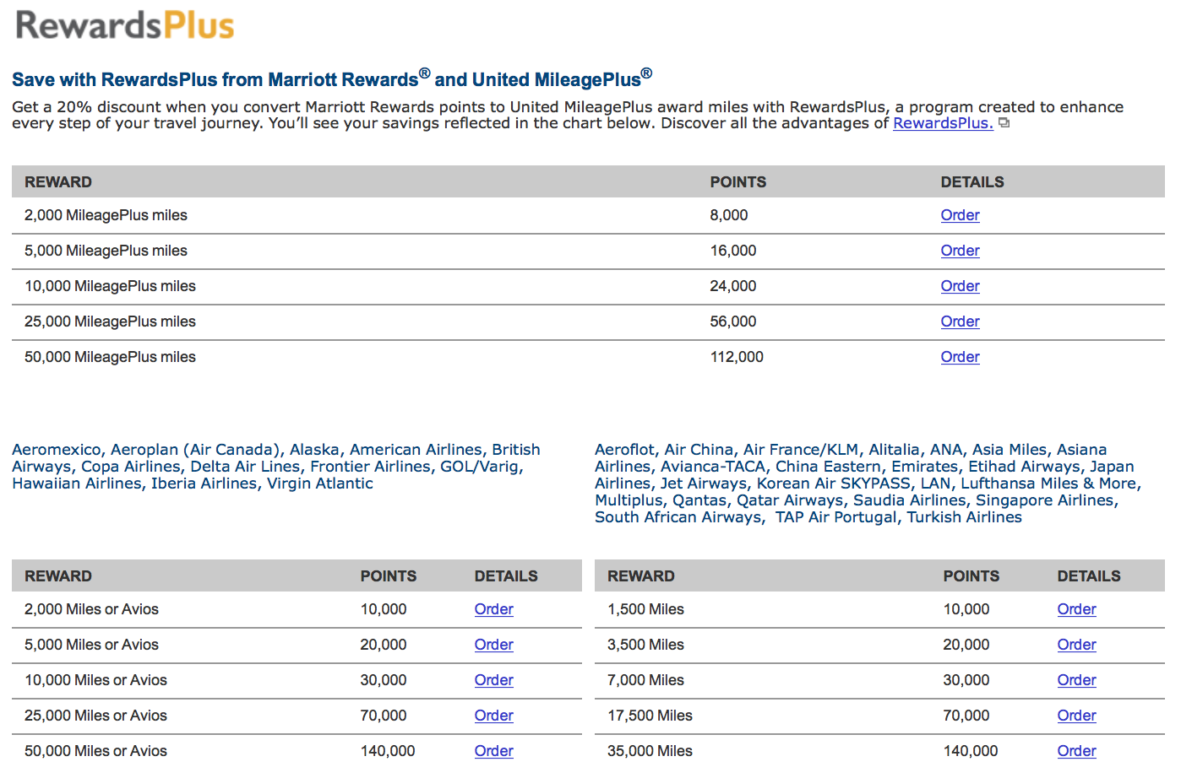This screenshot has height=778, width=1181.
Task: Select the '10,000 MileagePlus miles' reward text
Action: click(110, 286)
